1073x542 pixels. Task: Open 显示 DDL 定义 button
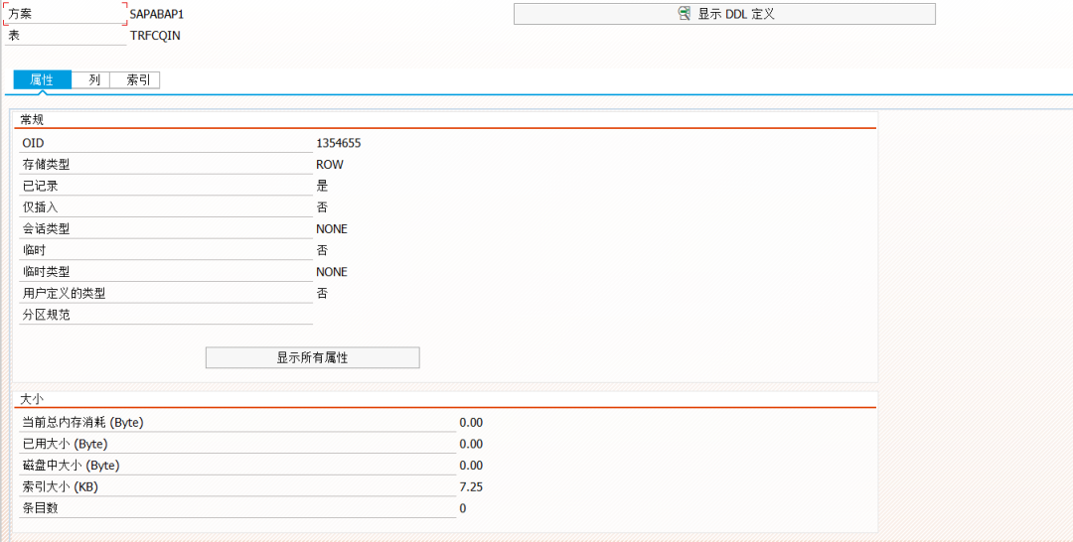[x=724, y=14]
